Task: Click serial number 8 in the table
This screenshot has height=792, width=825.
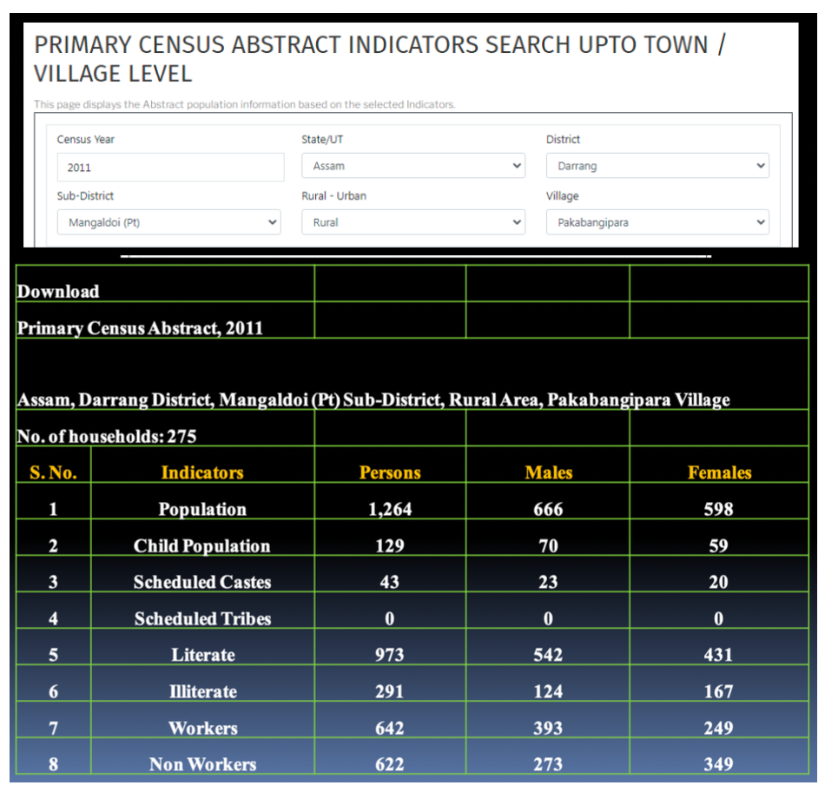Action: [x=53, y=764]
